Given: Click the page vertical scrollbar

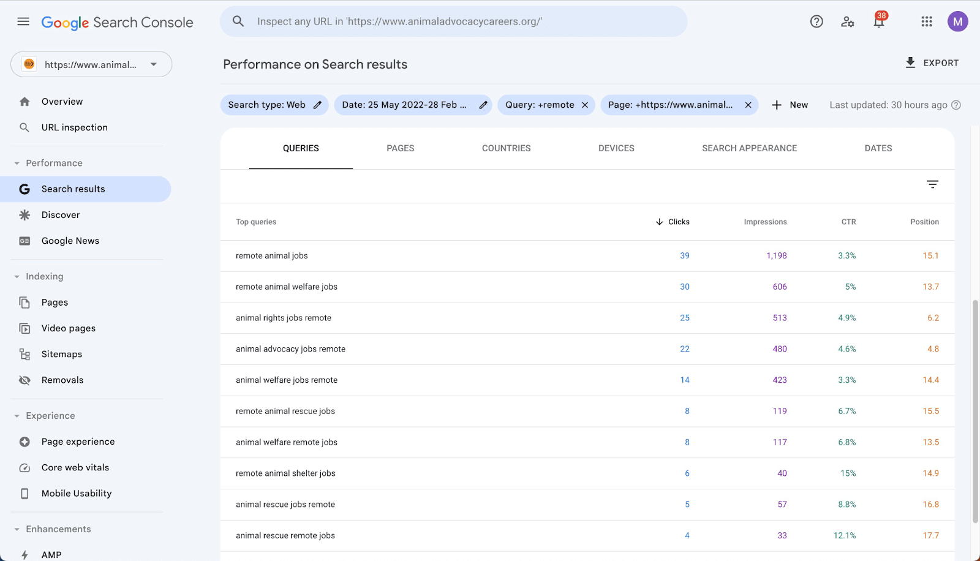Looking at the screenshot, I should coord(975,410).
